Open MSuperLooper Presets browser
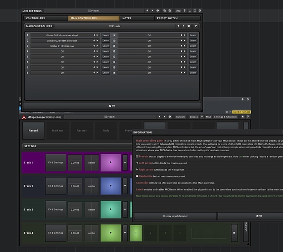The width and height of the screenshot is (283, 252). coord(110,117)
